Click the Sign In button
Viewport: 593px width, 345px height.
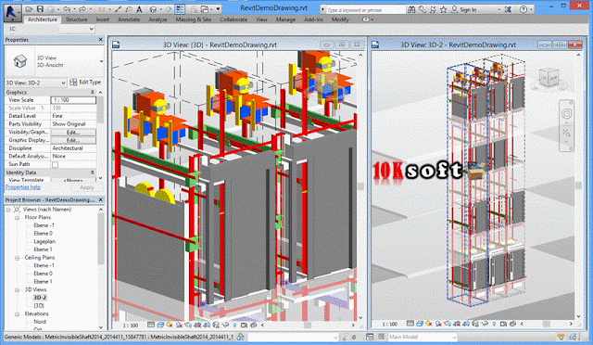(463, 10)
